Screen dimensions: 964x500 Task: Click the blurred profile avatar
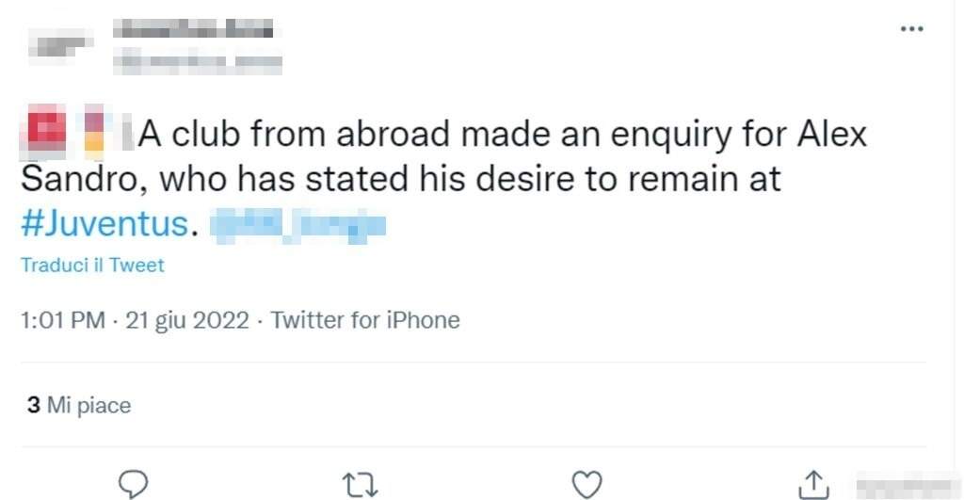[59, 44]
